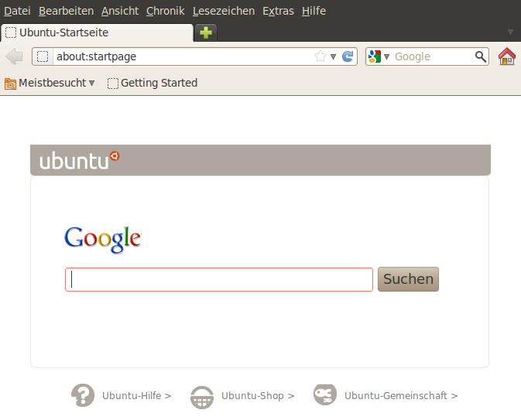521x420 pixels.
Task: Go back with the back arrow button
Action: click(x=14, y=56)
